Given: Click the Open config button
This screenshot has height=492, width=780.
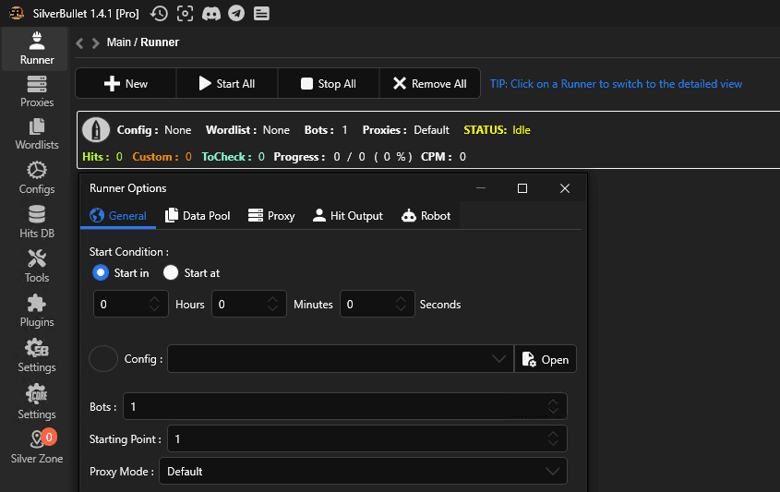Looking at the screenshot, I should 546,359.
